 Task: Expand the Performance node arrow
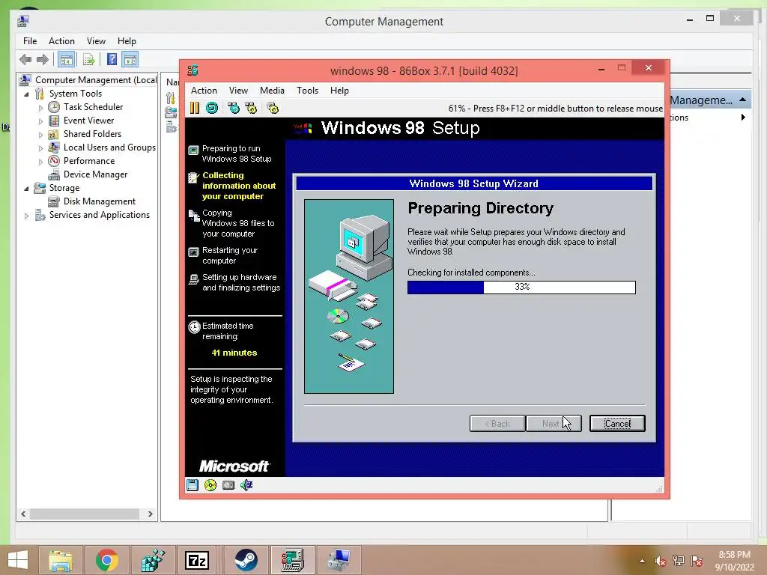pos(40,162)
